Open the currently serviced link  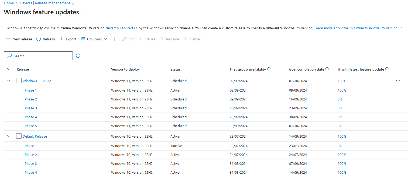119,28
